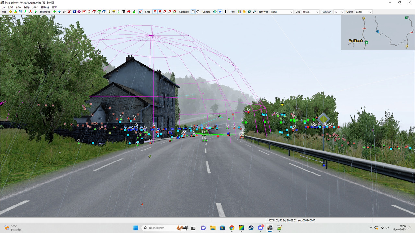Select the green plus new item tool

pyautogui.click(x=54, y=12)
